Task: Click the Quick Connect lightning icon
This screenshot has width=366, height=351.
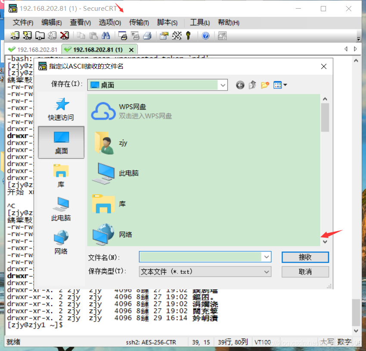Action: 27,35
